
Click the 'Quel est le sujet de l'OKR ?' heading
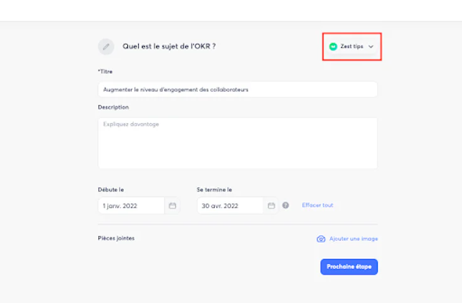(169, 47)
